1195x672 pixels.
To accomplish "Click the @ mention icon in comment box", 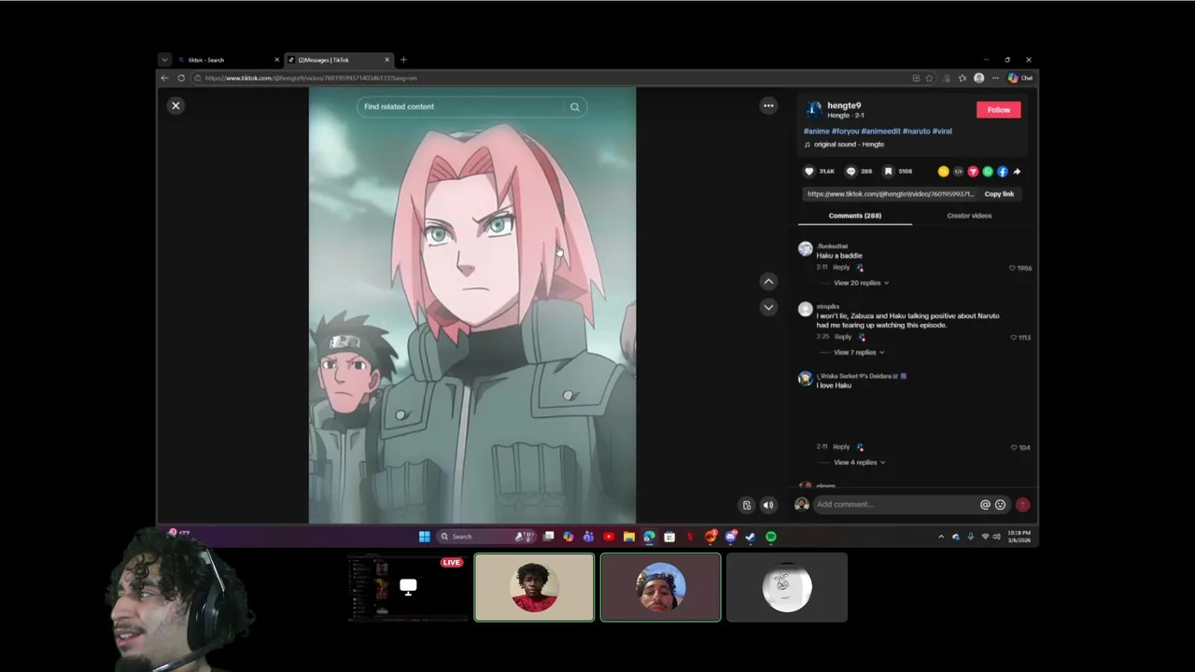I will tap(985, 505).
